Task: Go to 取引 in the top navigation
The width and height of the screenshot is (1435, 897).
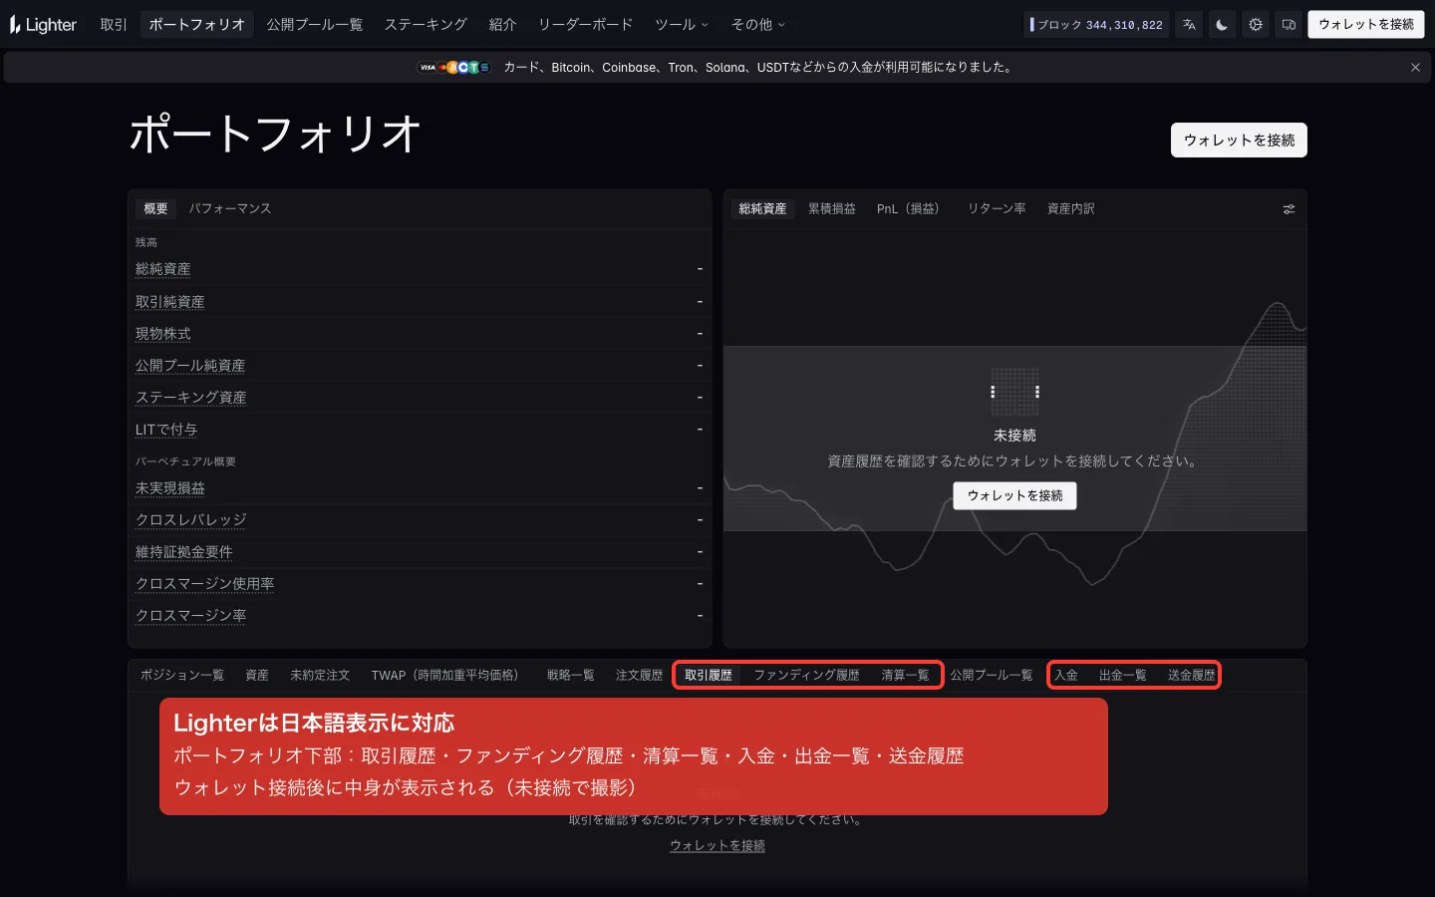Action: 114,25
